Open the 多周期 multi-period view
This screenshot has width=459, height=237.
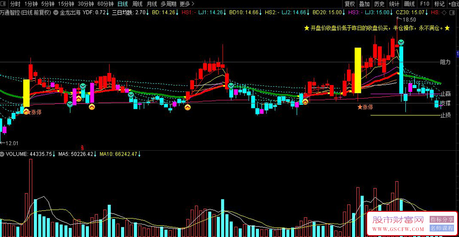168,4
